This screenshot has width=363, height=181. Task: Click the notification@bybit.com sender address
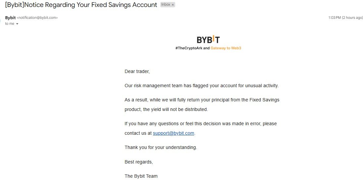tap(37, 18)
